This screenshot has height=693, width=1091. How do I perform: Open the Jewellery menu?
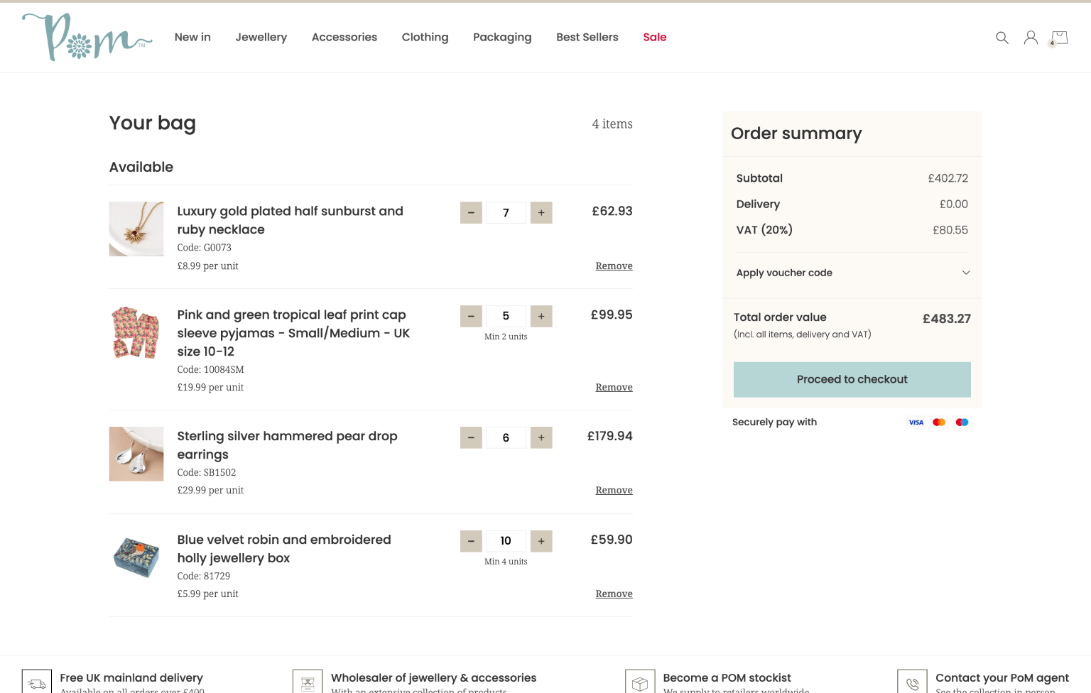point(261,38)
